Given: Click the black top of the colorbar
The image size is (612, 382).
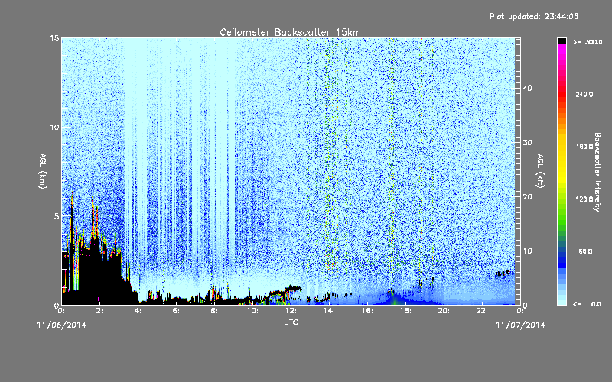Looking at the screenshot, I should [562, 40].
